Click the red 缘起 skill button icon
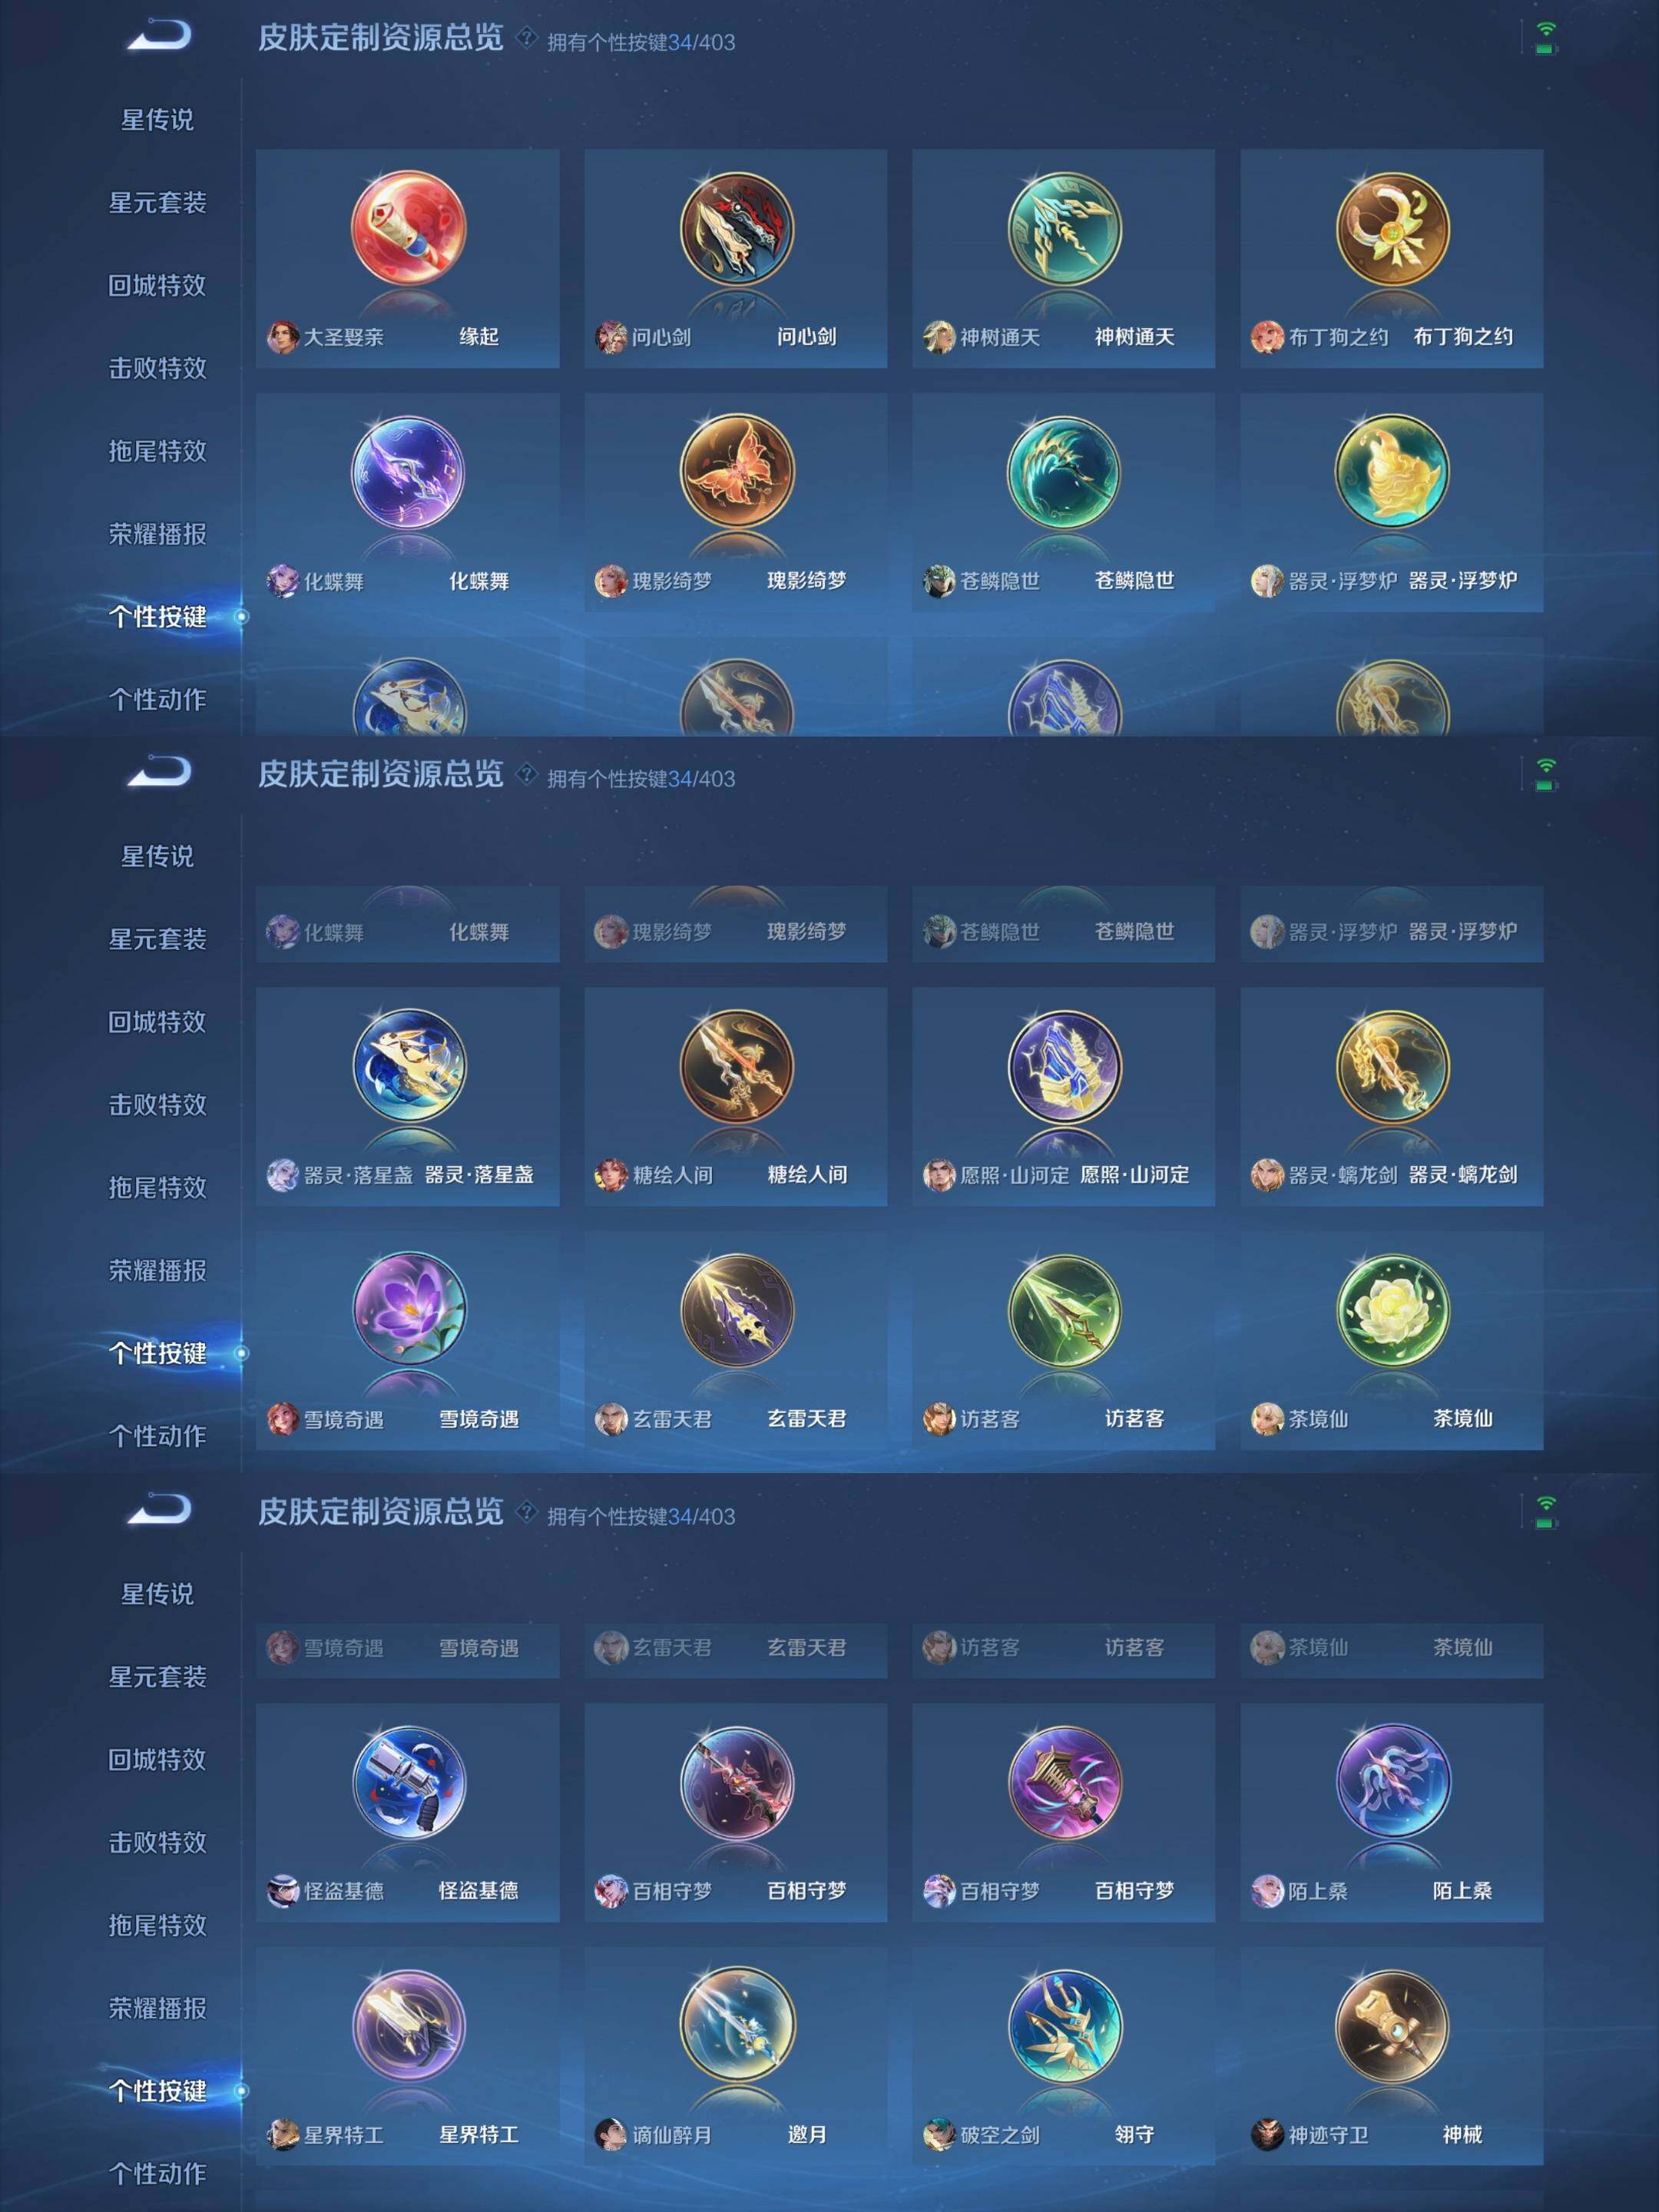The image size is (1659, 2212). coord(408,227)
